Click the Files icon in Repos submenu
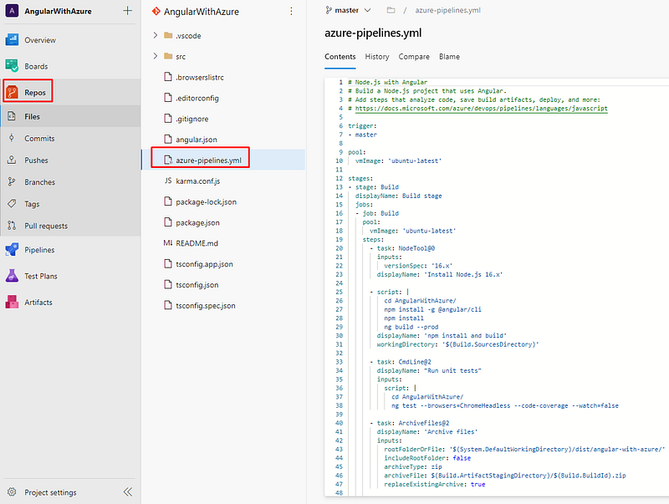The height and width of the screenshot is (504, 669). [x=12, y=116]
